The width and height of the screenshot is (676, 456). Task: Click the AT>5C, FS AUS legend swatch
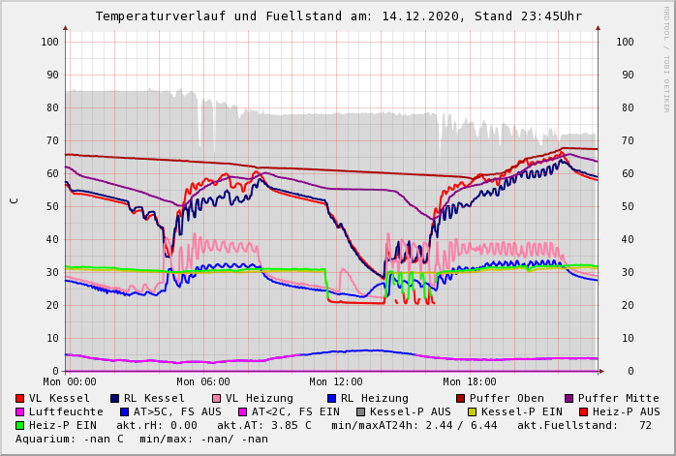[x=125, y=411]
